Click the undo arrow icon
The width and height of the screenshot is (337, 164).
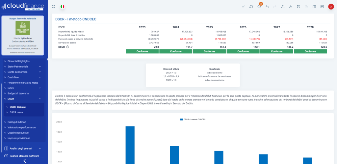[x=267, y=7]
